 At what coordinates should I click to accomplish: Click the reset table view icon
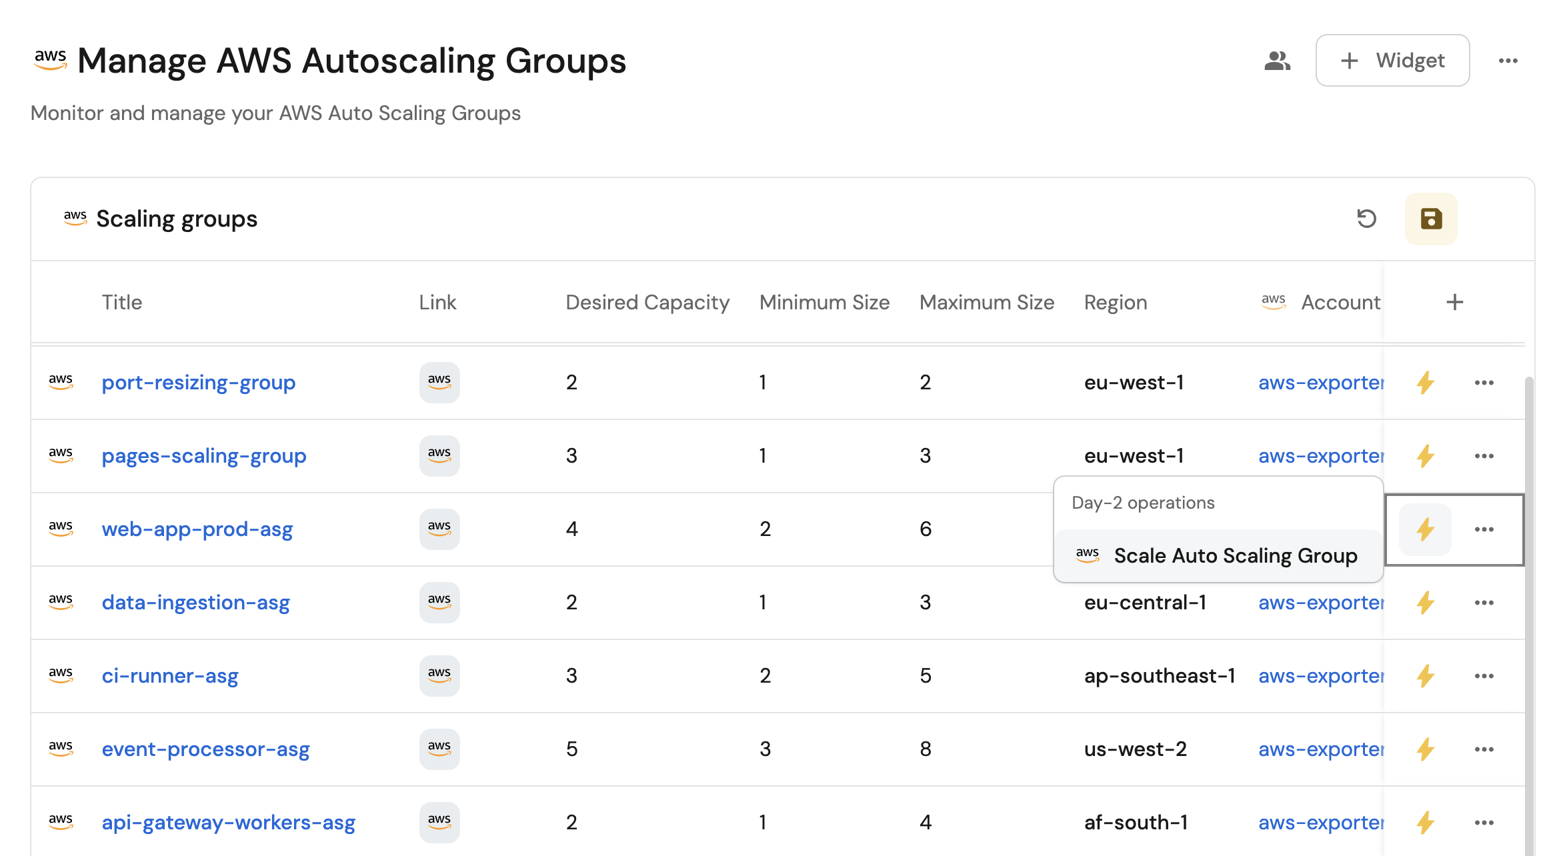point(1366,219)
